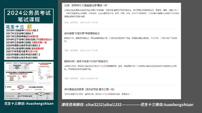202x113 pixels.
Task: Click the excerpt mentioning 每节标准管节长165米
Action: (98, 94)
